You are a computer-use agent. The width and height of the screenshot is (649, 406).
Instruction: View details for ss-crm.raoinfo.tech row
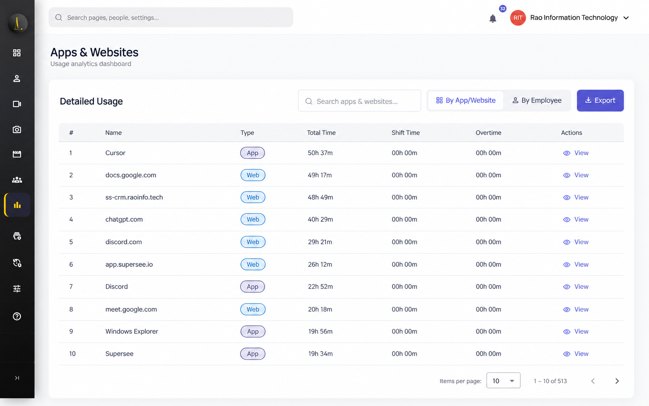tap(576, 197)
